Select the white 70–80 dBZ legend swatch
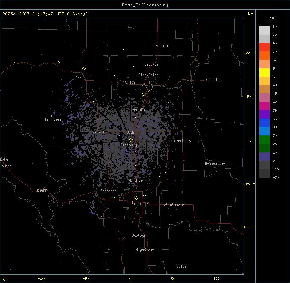 [x=264, y=31]
